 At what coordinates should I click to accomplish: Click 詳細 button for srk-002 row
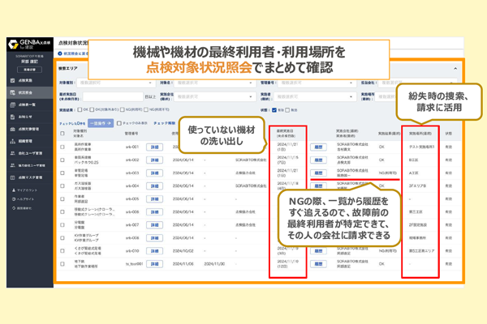(x=154, y=160)
